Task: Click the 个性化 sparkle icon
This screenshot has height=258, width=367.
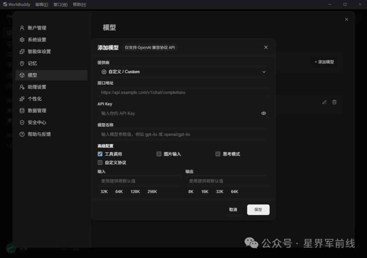Action: coord(22,99)
